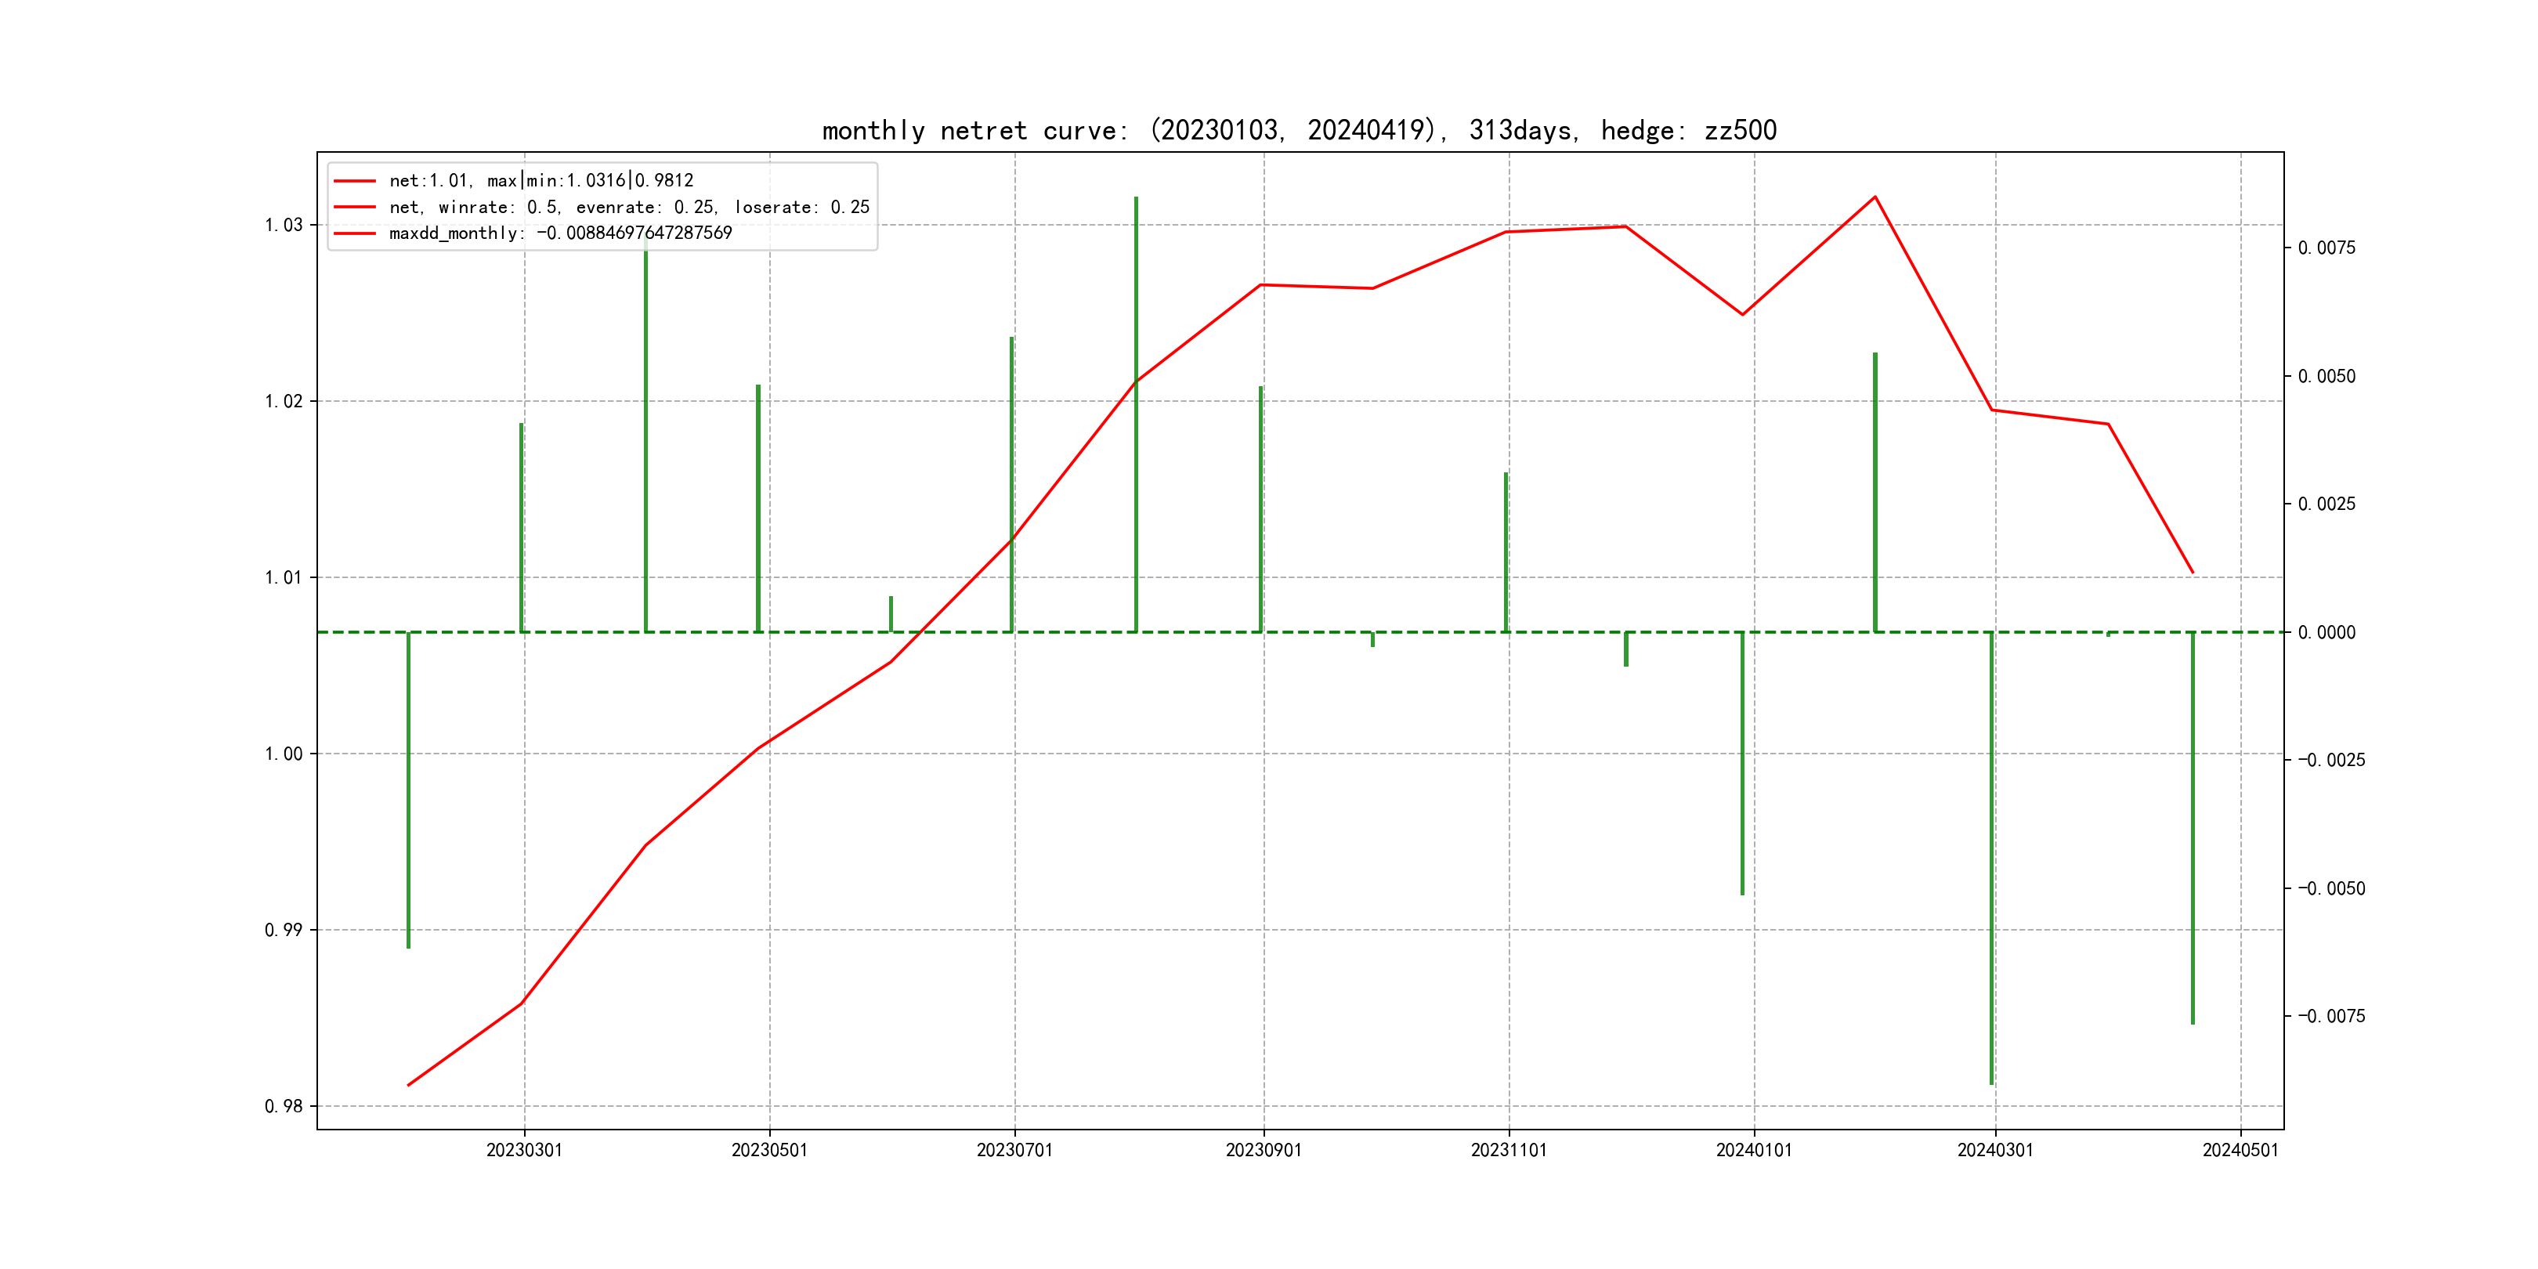2538x1269 pixels.
Task: Click the 20230501 x-axis label
Action: 769,1150
